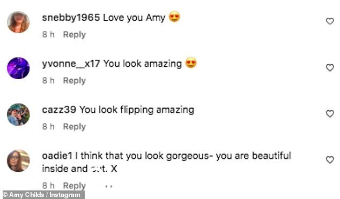
Task: Reply to oadie1's comment
Action: tap(75, 186)
